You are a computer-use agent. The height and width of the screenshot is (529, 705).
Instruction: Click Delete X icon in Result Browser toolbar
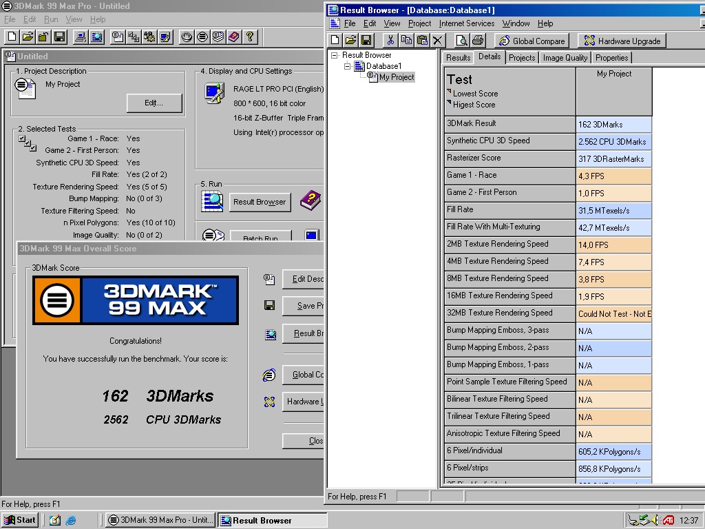437,41
